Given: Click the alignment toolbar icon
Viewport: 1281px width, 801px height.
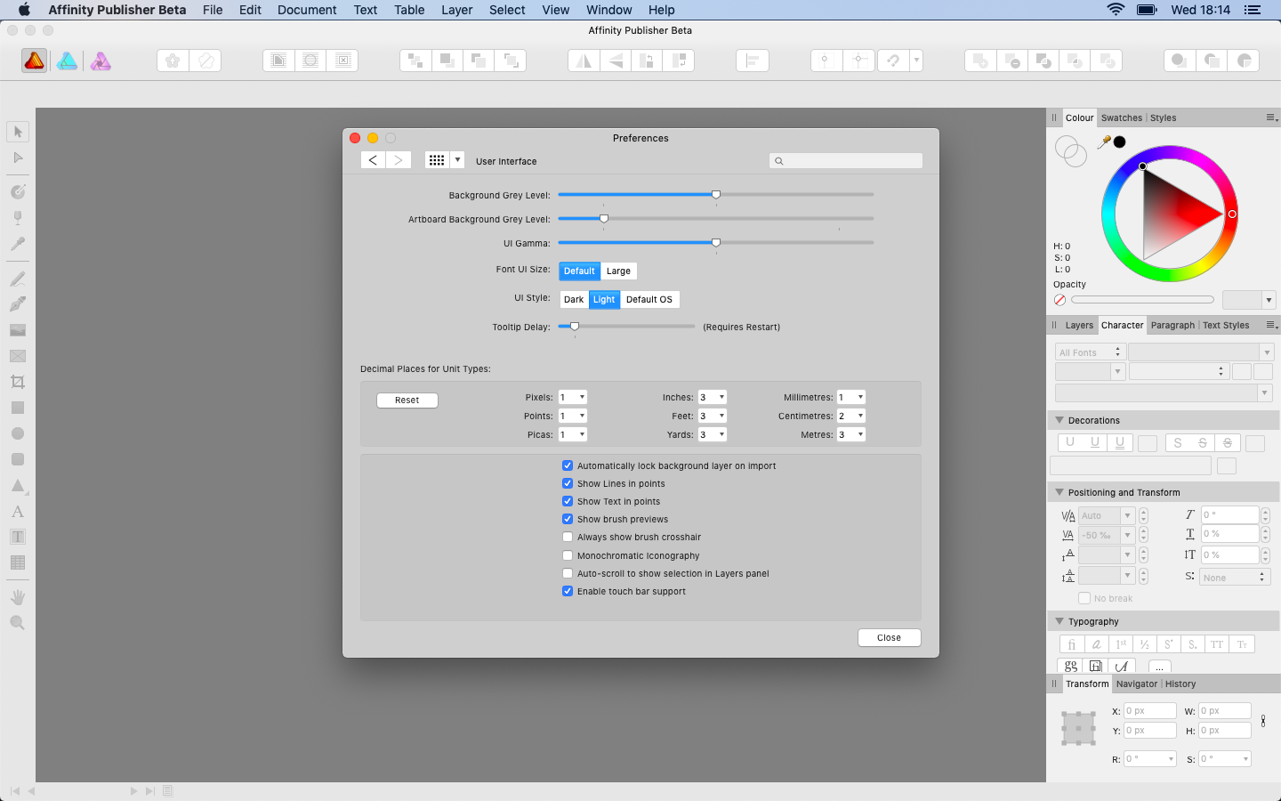Looking at the screenshot, I should tap(753, 61).
